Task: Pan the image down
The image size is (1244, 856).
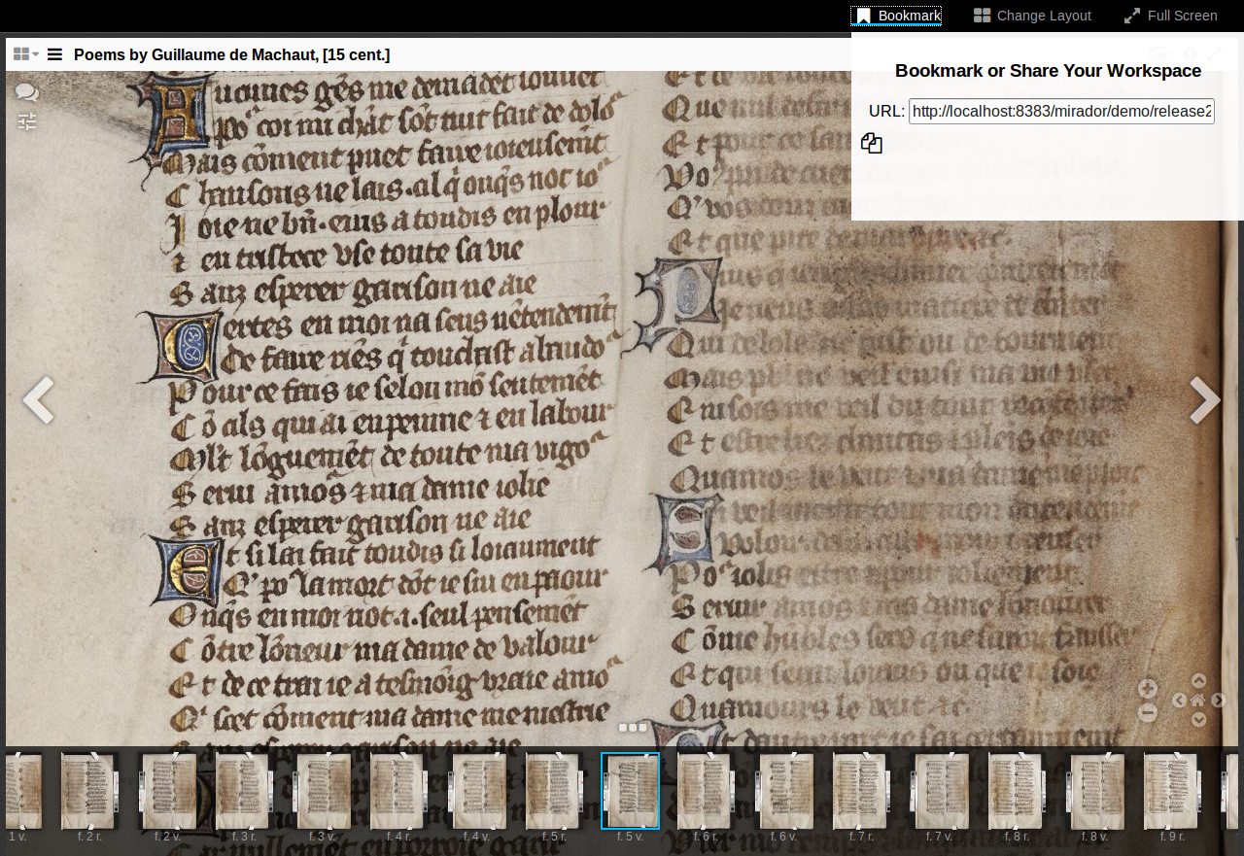Action: click(x=1198, y=720)
